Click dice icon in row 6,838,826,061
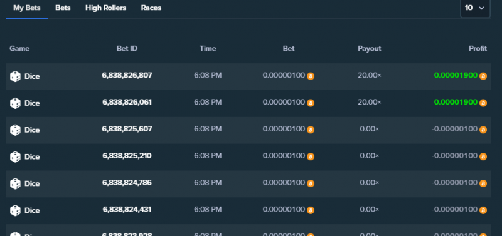Viewport: 502px width, 236px height. coord(15,103)
